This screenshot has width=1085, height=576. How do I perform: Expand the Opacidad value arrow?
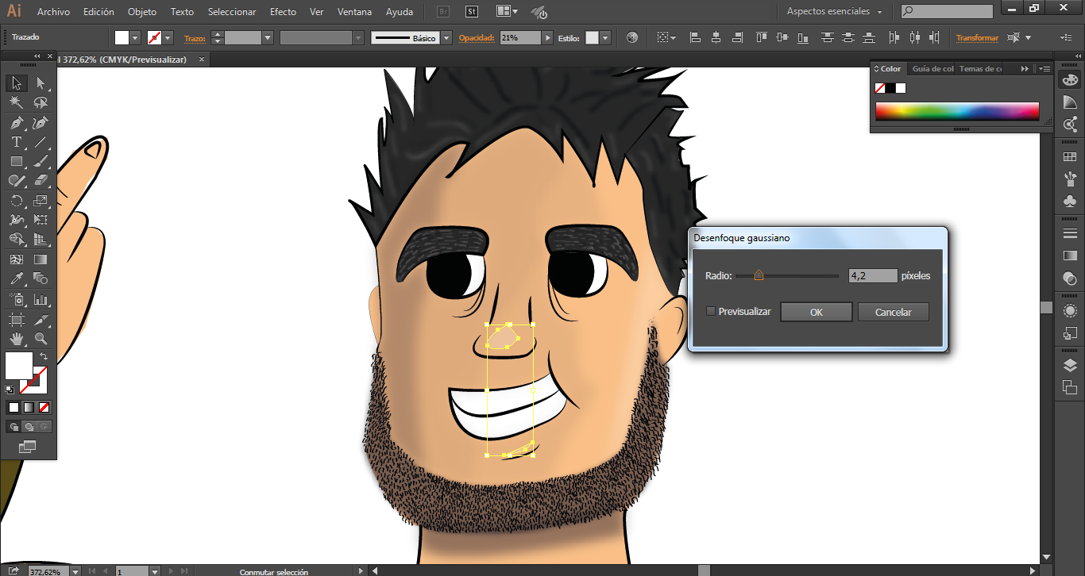[x=548, y=38]
